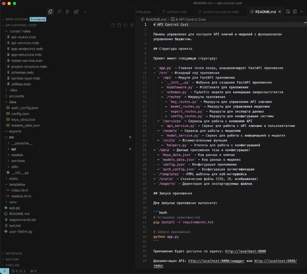Close the README.md tab
Screen dimensions: 307x274
[280, 12]
